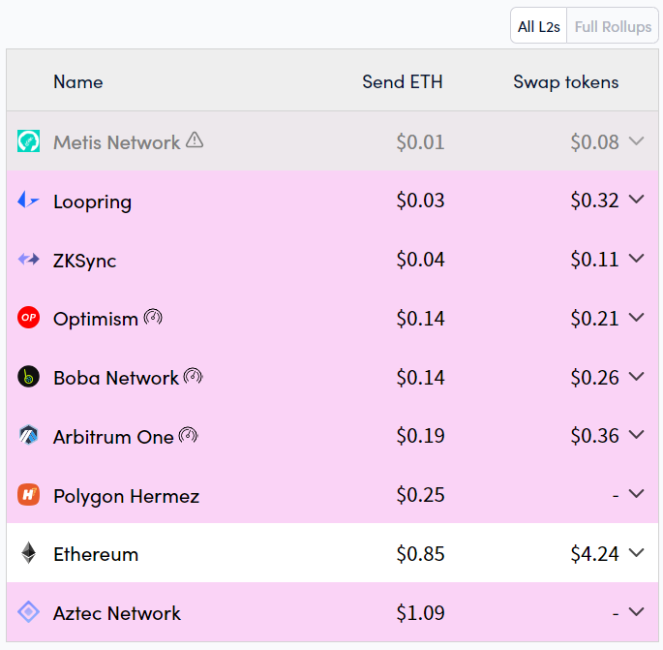Viewport: 663px width, 650px height.
Task: Click the warning triangle beside Metis Network
Action: pyautogui.click(x=195, y=140)
